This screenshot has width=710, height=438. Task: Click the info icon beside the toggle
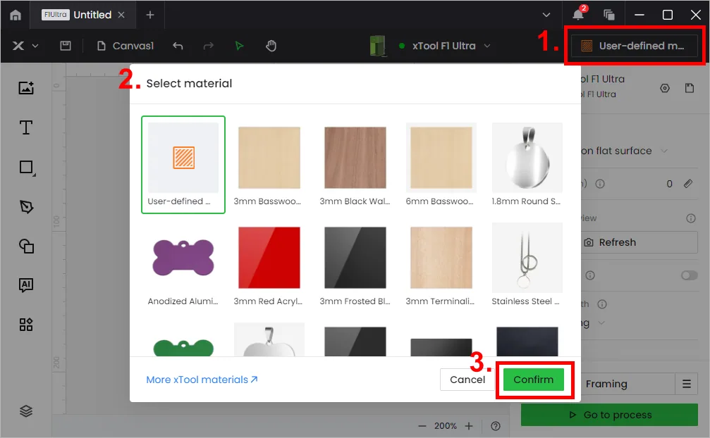pyautogui.click(x=590, y=275)
